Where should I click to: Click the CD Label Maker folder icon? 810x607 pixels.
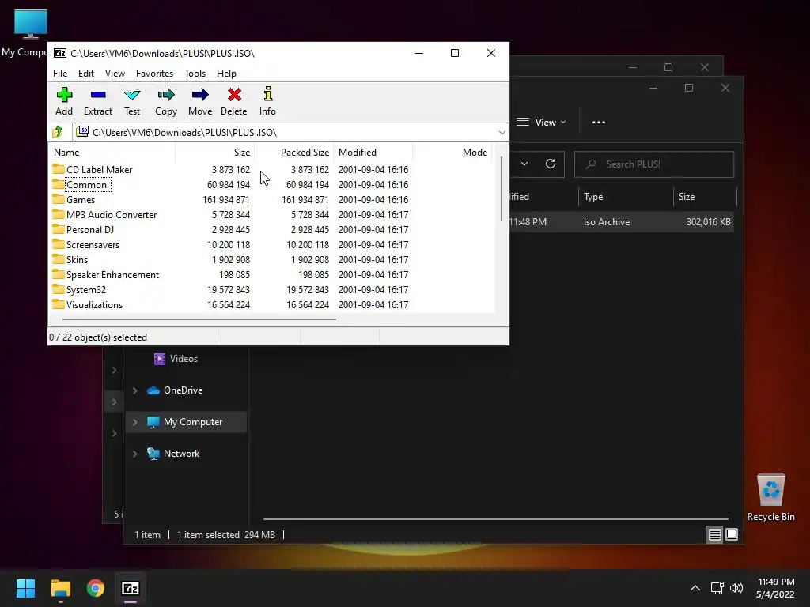click(59, 169)
